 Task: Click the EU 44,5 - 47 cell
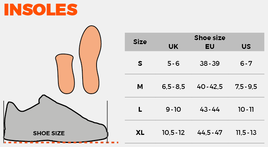[x=210, y=132]
